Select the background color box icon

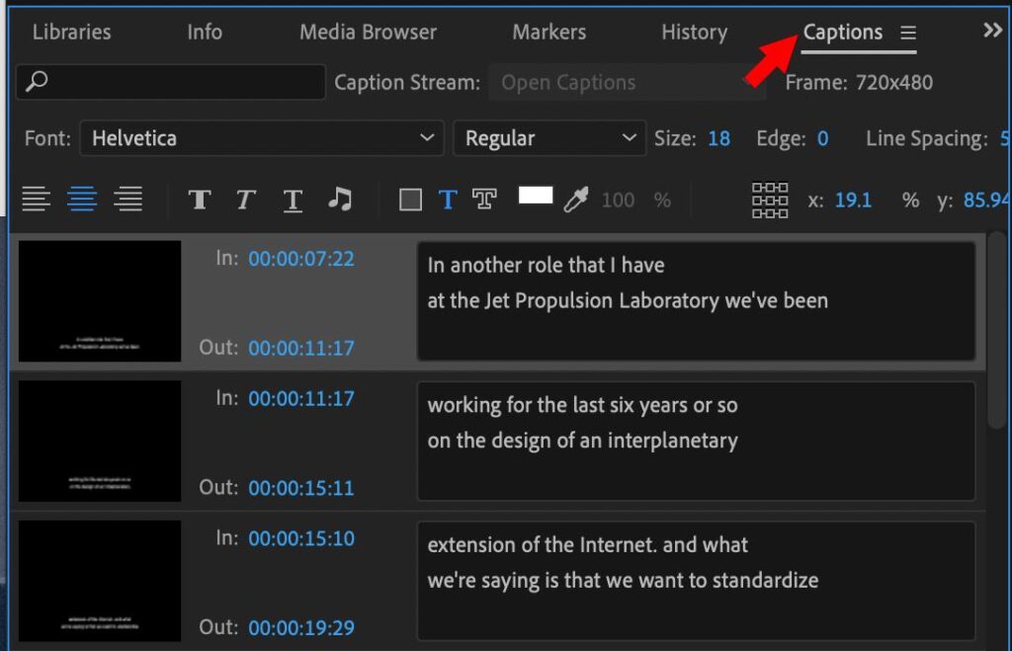[410, 200]
